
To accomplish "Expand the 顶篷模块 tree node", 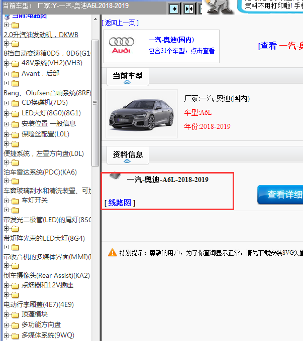I will [x=6, y=314].
